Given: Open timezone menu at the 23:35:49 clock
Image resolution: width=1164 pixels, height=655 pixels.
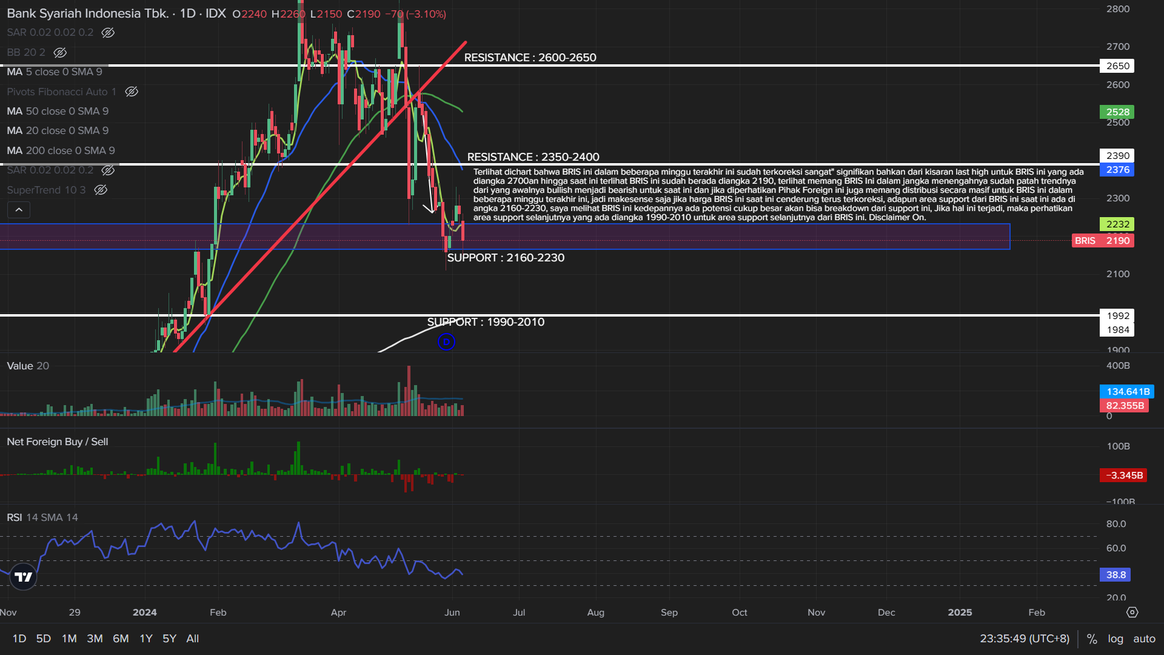Looking at the screenshot, I should coord(1025,639).
